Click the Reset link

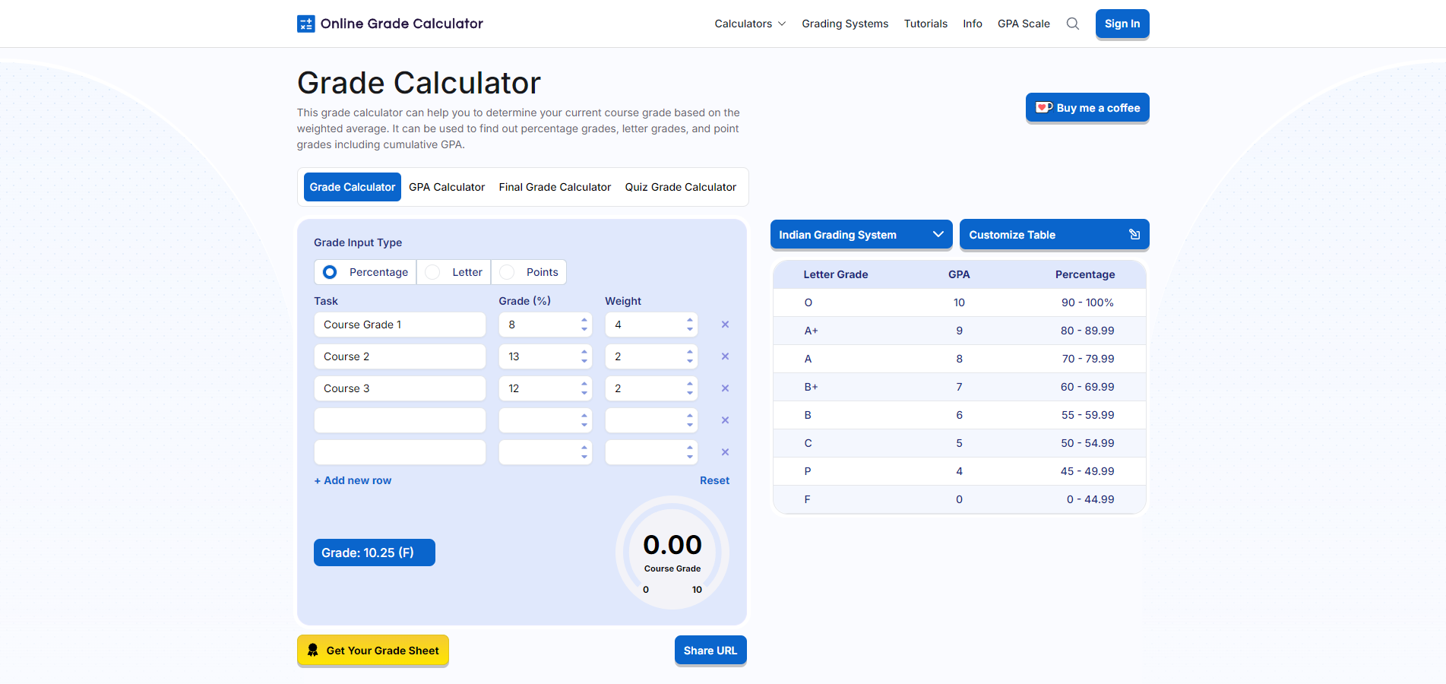click(x=714, y=480)
